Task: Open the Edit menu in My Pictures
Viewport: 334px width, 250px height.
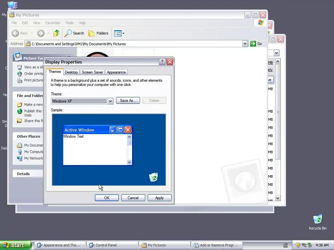Action: [x=25, y=23]
